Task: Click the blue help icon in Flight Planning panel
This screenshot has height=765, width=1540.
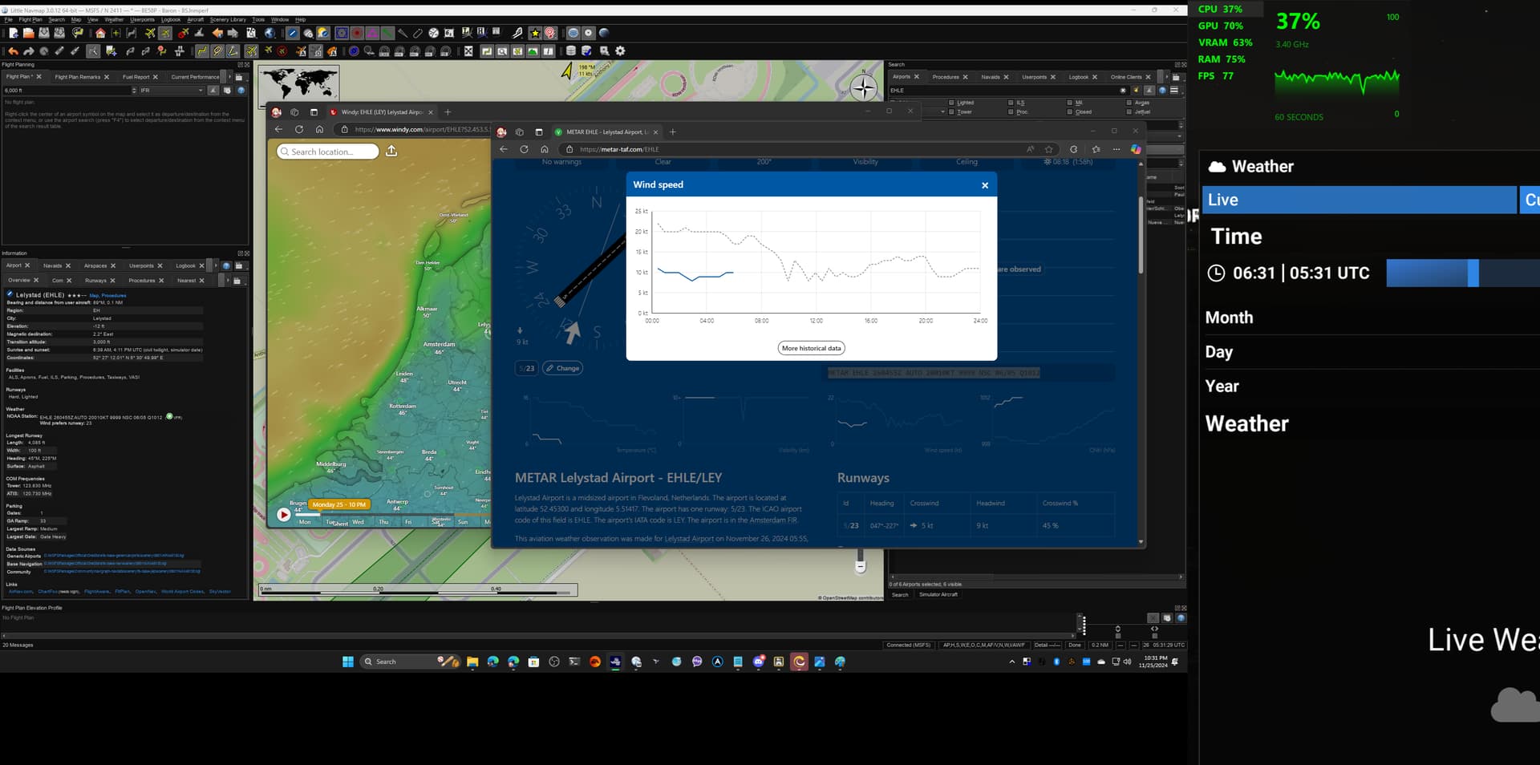Action: click(x=241, y=91)
